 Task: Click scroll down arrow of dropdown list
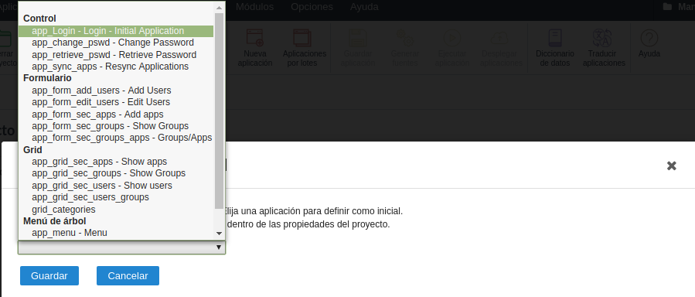pyautogui.click(x=219, y=233)
